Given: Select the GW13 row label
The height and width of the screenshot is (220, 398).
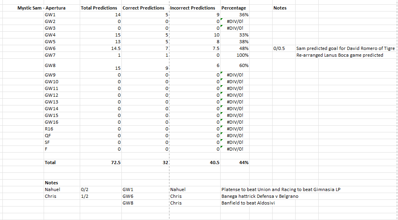Looking at the screenshot, I should (51, 102).
